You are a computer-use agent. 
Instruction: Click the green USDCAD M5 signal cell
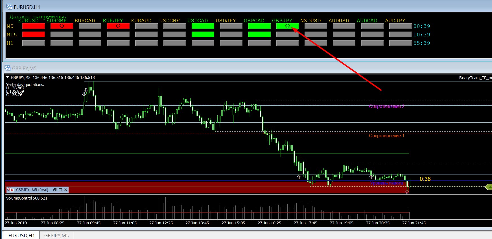point(203,26)
